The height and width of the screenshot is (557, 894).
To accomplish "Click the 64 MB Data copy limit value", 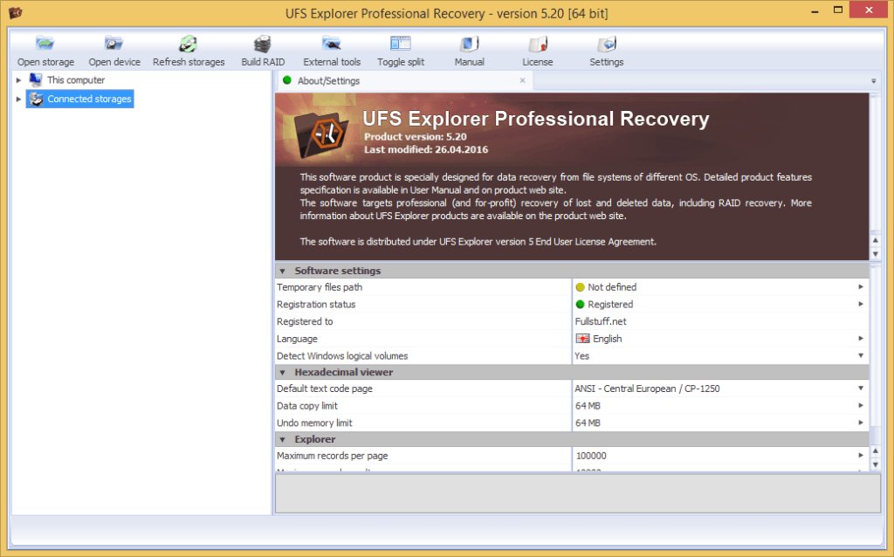I will pyautogui.click(x=588, y=406).
